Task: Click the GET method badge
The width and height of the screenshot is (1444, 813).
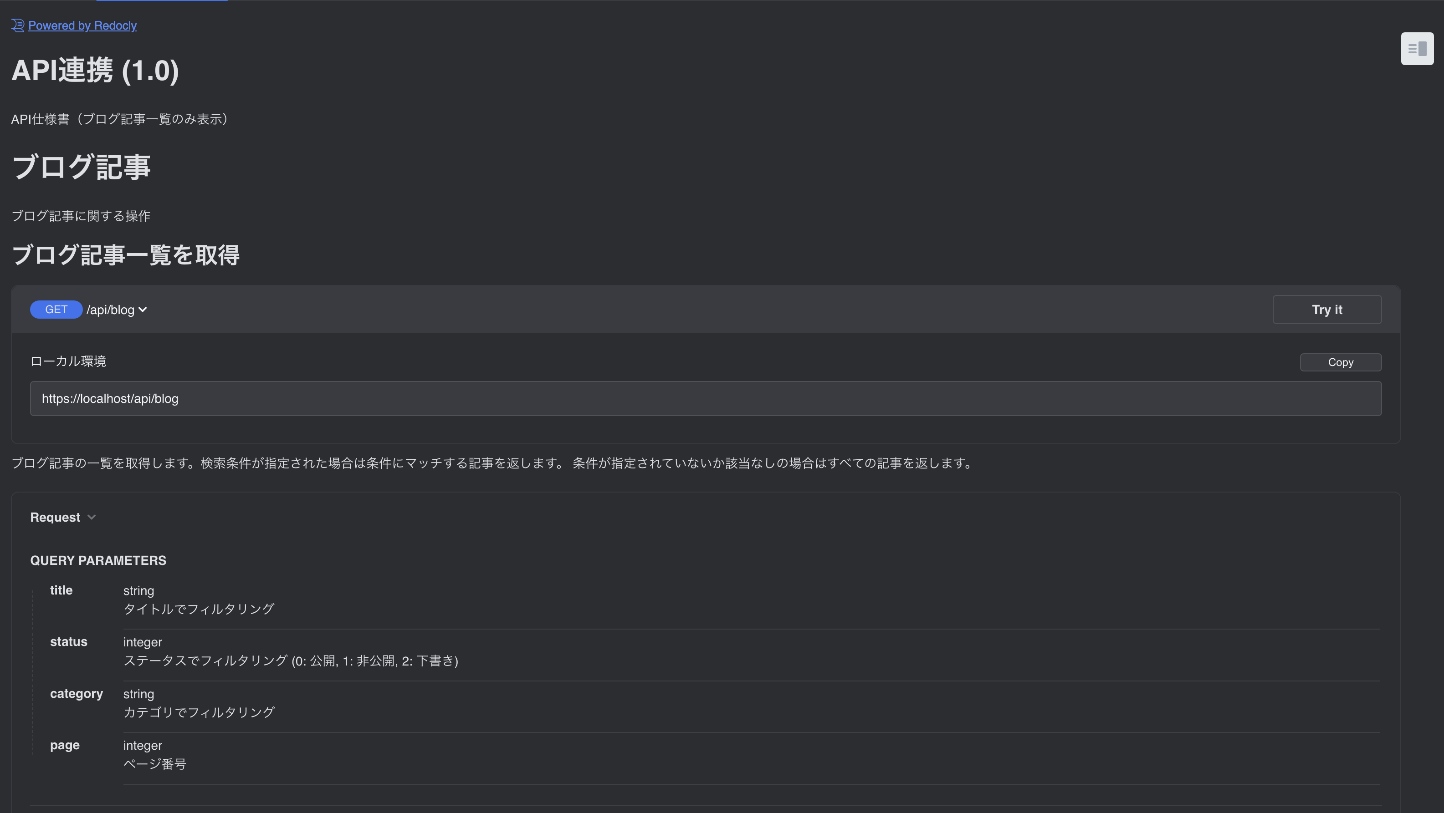Action: click(x=56, y=309)
